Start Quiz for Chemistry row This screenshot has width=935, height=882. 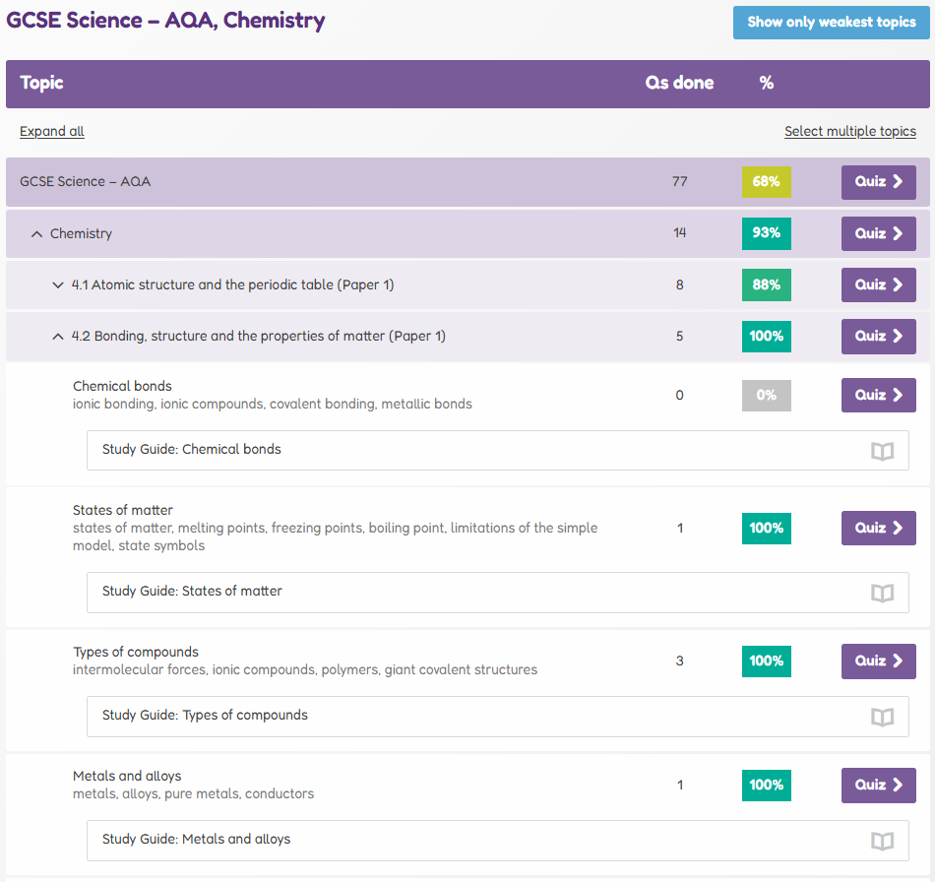(878, 233)
